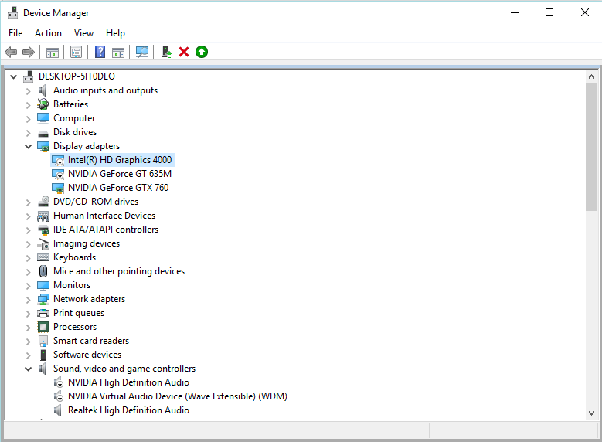Click the Forward arrow toolbar icon
The width and height of the screenshot is (602, 442).
29,52
